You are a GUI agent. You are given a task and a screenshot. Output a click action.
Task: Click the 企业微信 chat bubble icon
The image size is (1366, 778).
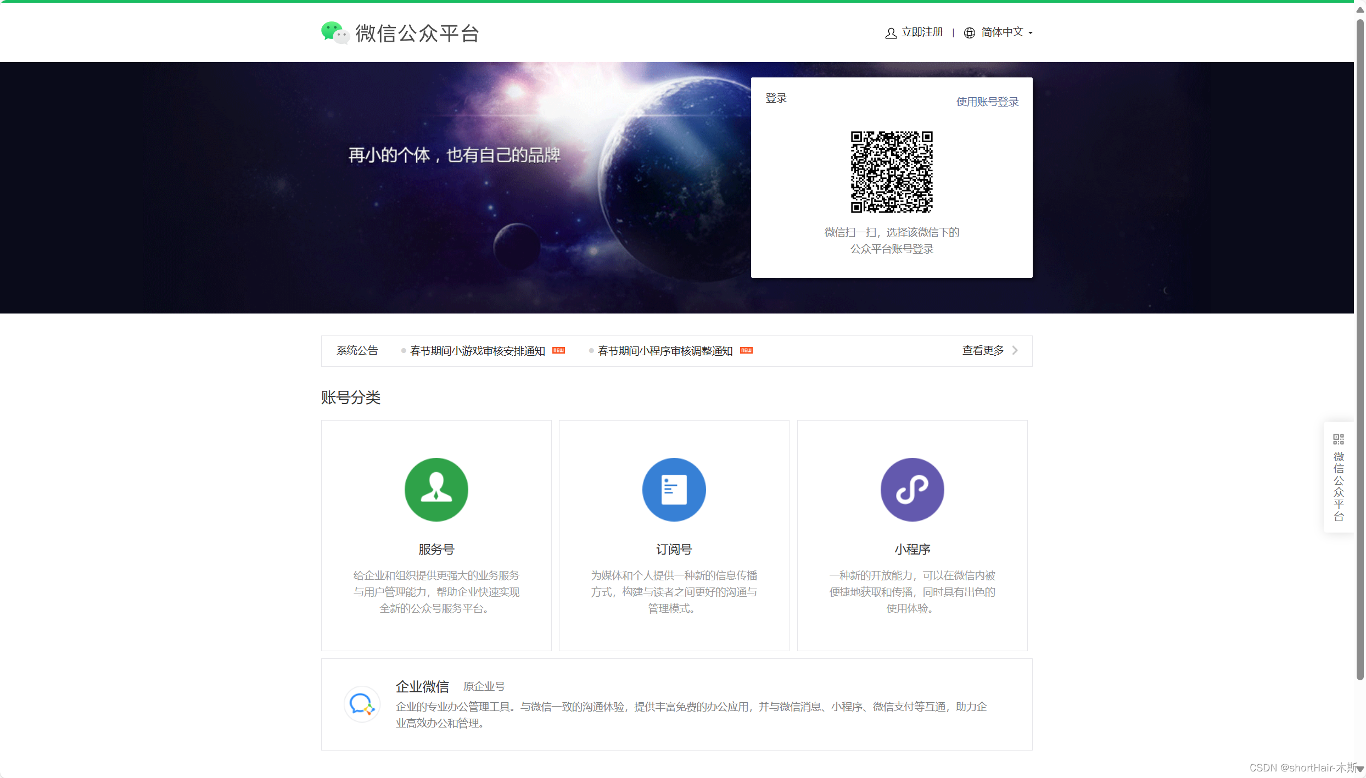click(362, 704)
